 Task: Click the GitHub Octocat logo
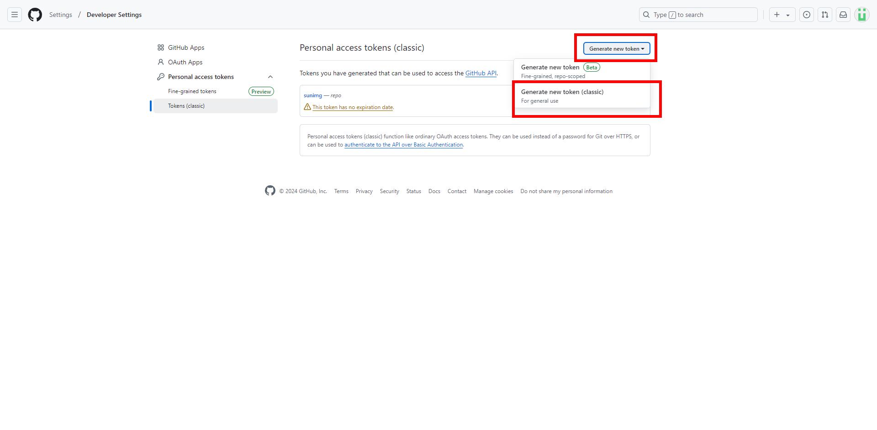pyautogui.click(x=35, y=15)
